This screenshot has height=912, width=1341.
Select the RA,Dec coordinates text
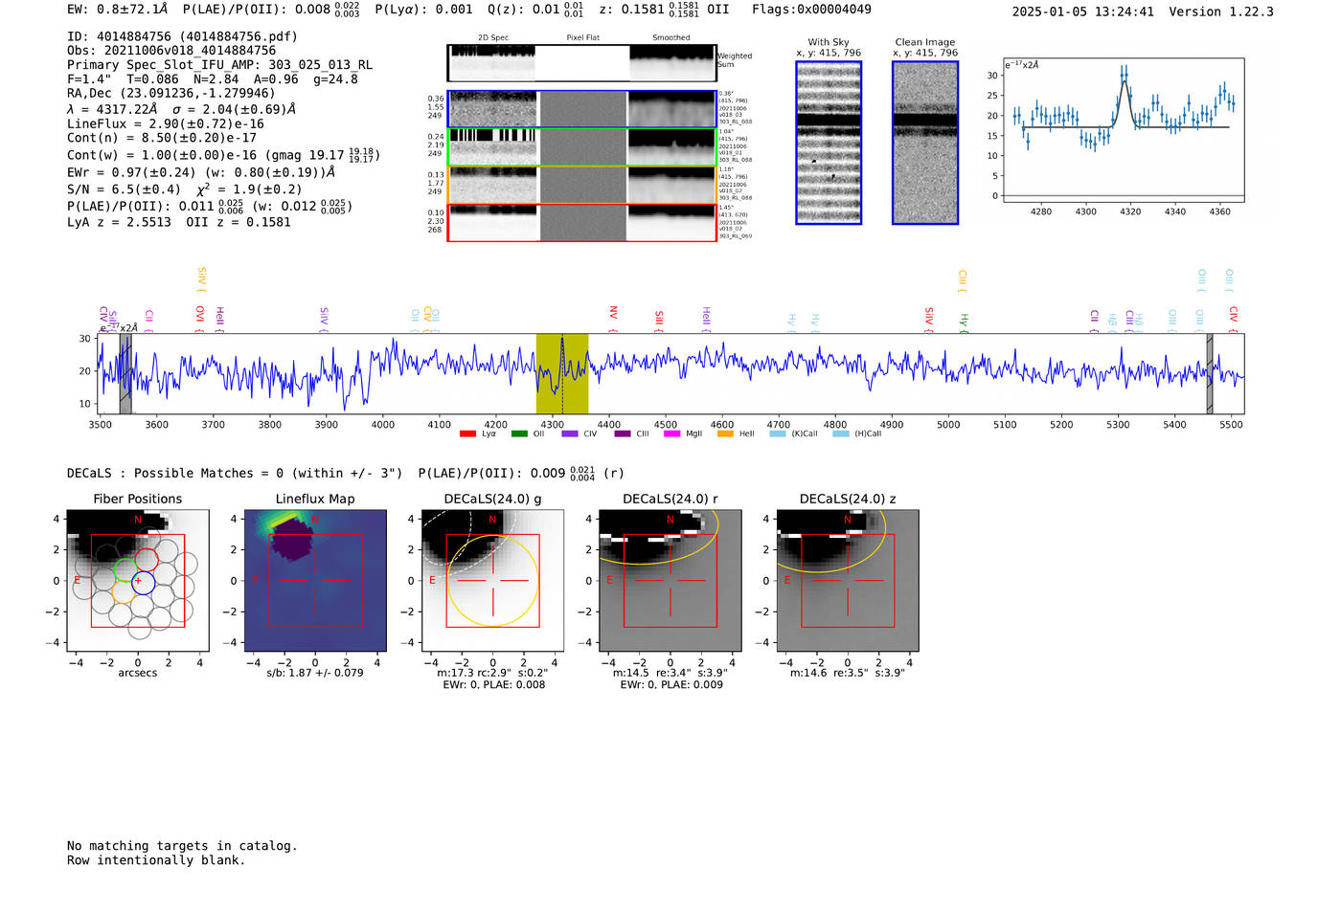coord(170,93)
